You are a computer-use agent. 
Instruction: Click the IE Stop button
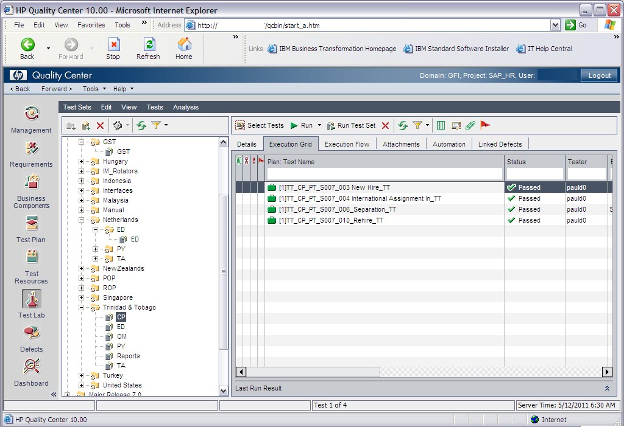pyautogui.click(x=113, y=49)
